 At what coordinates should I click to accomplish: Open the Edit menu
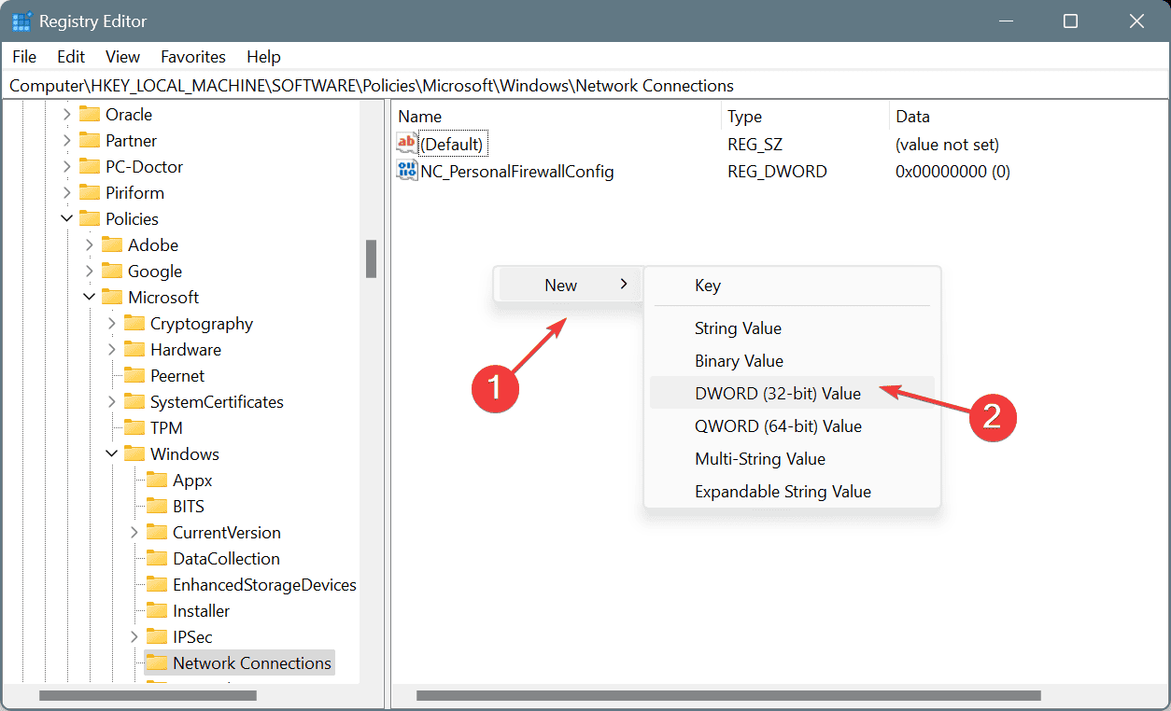71,57
